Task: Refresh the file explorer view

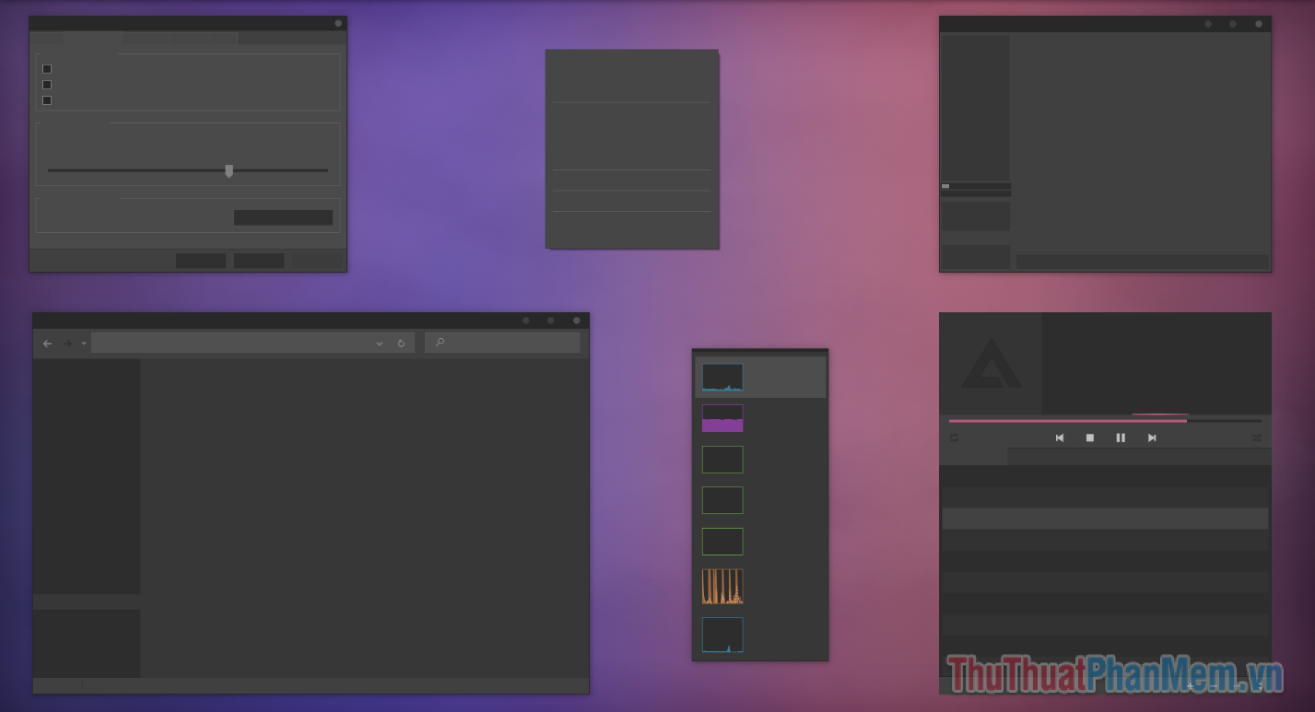Action: point(401,344)
